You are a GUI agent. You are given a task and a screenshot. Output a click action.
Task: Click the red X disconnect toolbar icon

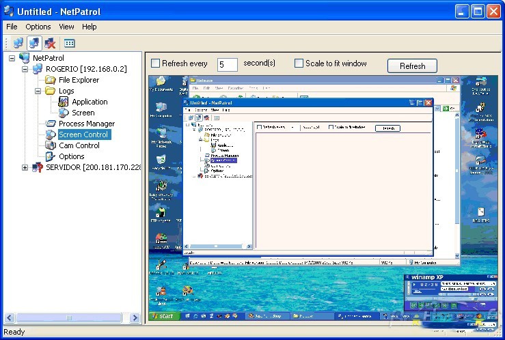point(50,43)
